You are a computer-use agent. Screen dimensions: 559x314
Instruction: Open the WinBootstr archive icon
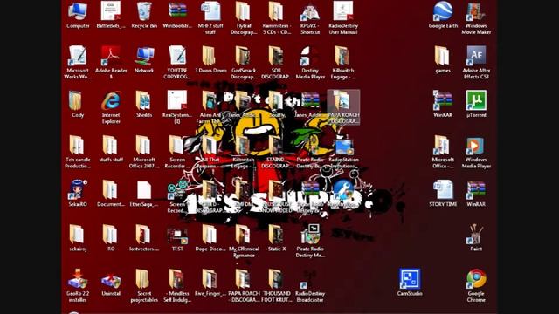point(177,11)
